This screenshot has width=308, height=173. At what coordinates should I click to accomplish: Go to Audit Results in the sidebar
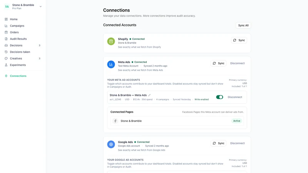(x=18, y=39)
